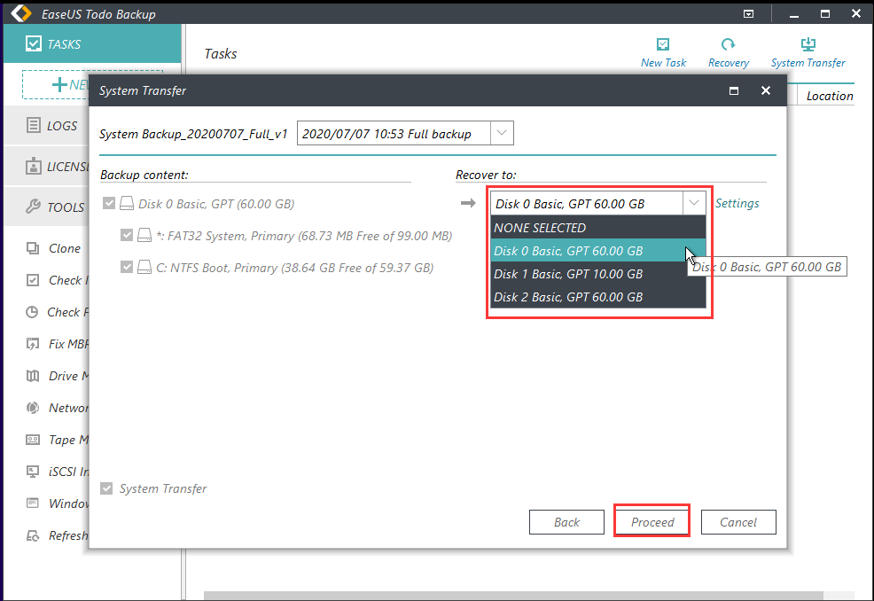The width and height of the screenshot is (874, 601).
Task: Click the Network tool icon
Action: pos(33,408)
